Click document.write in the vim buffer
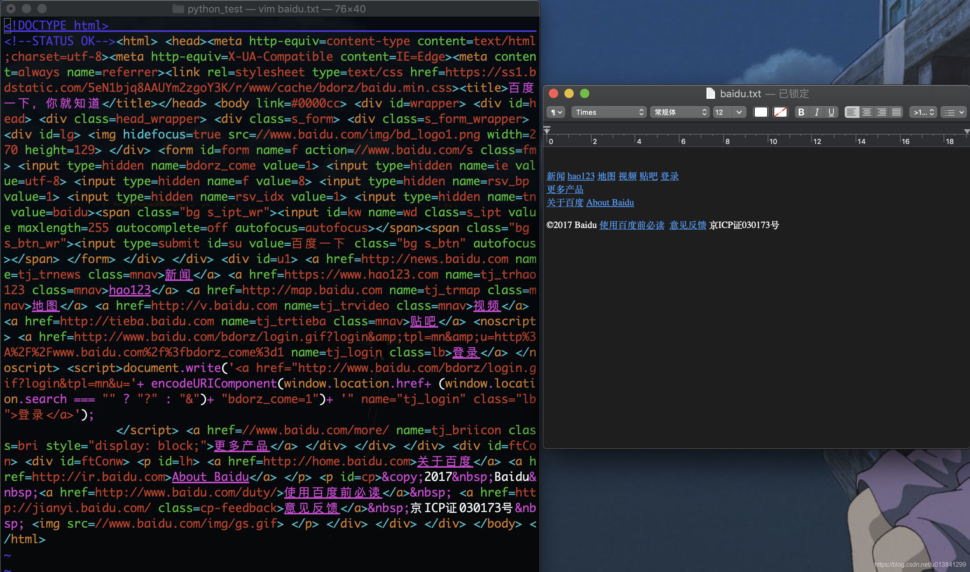This screenshot has height=572, width=970. click(x=172, y=368)
